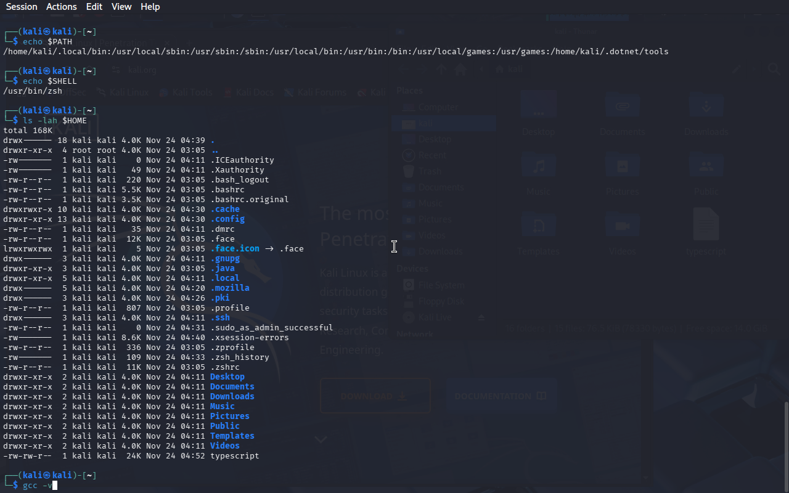
Task: Click the .sudo_as_admin_successful filename
Action: pyautogui.click(x=271, y=328)
